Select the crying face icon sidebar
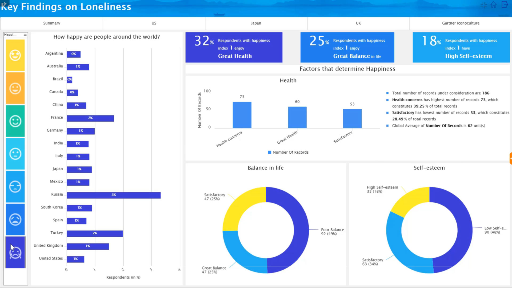512x288 pixels. click(15, 252)
